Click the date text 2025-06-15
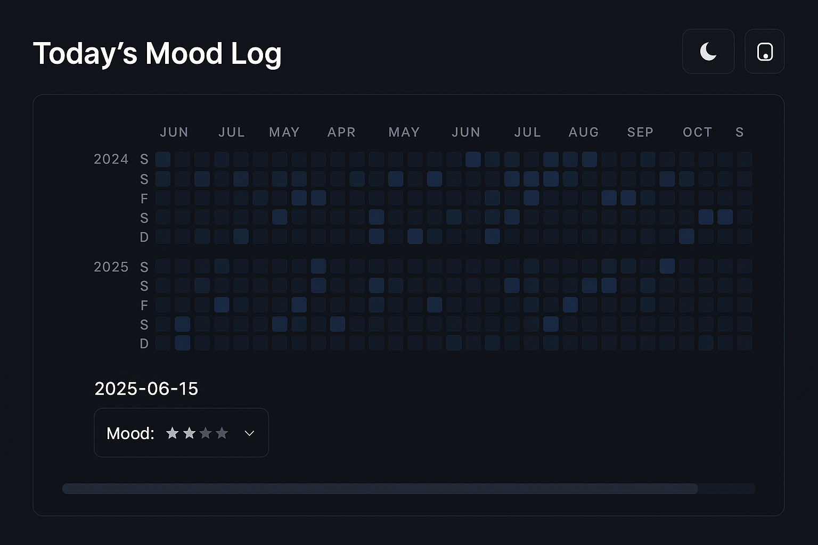This screenshot has height=545, width=818. tap(146, 389)
